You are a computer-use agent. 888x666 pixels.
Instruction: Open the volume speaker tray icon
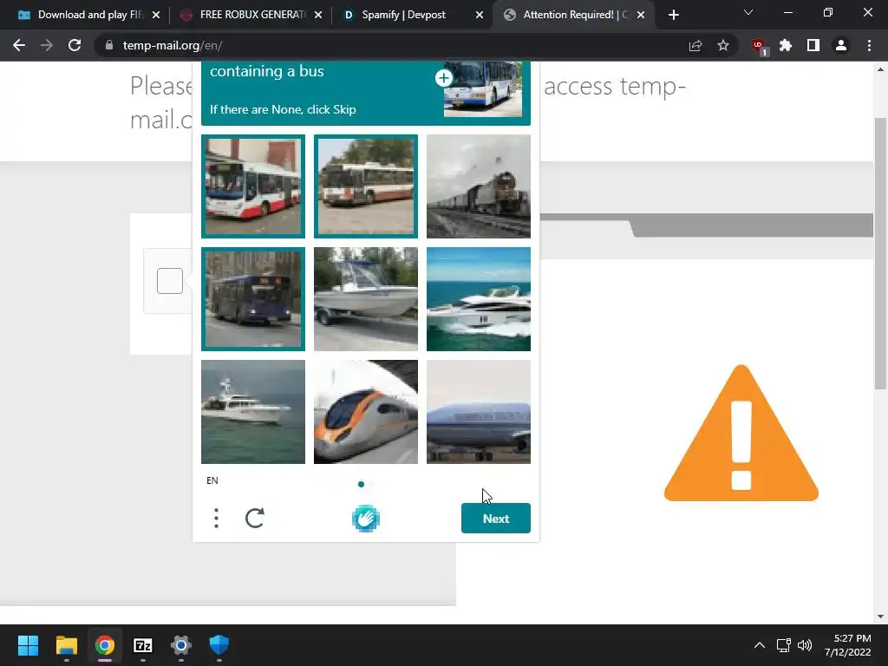pos(804,645)
